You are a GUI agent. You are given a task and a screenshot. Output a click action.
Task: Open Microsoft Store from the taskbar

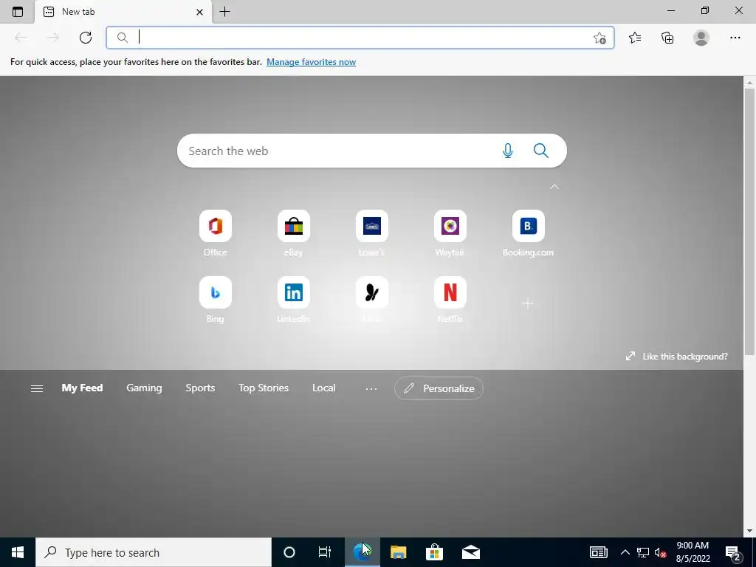434,552
